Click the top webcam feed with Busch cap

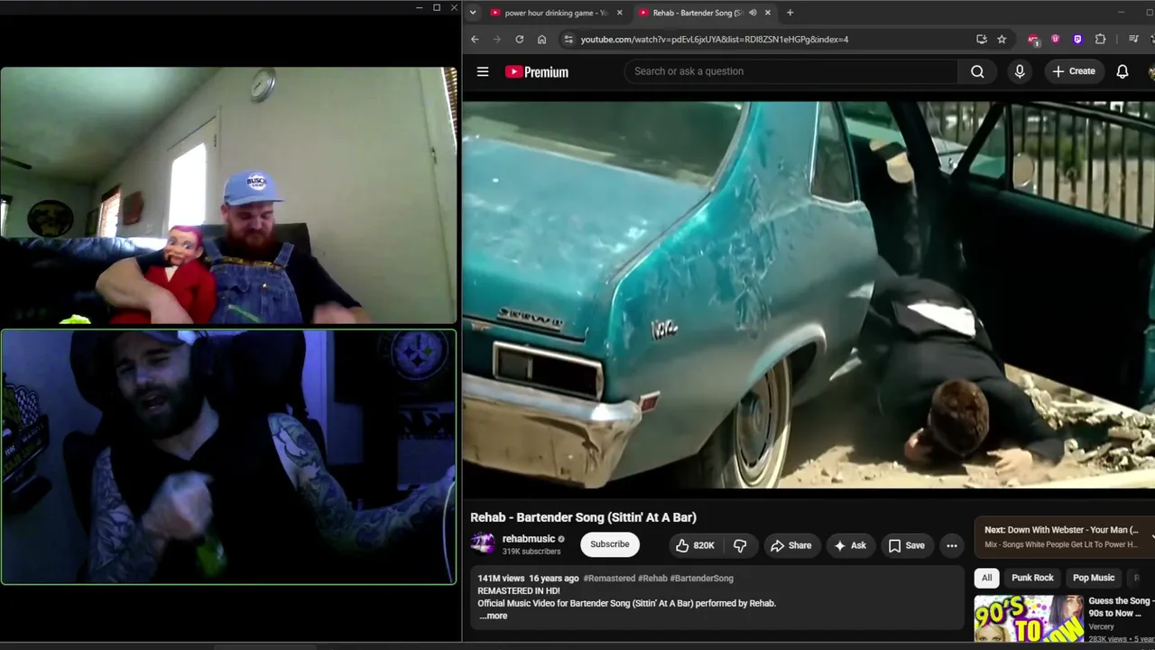(229, 195)
